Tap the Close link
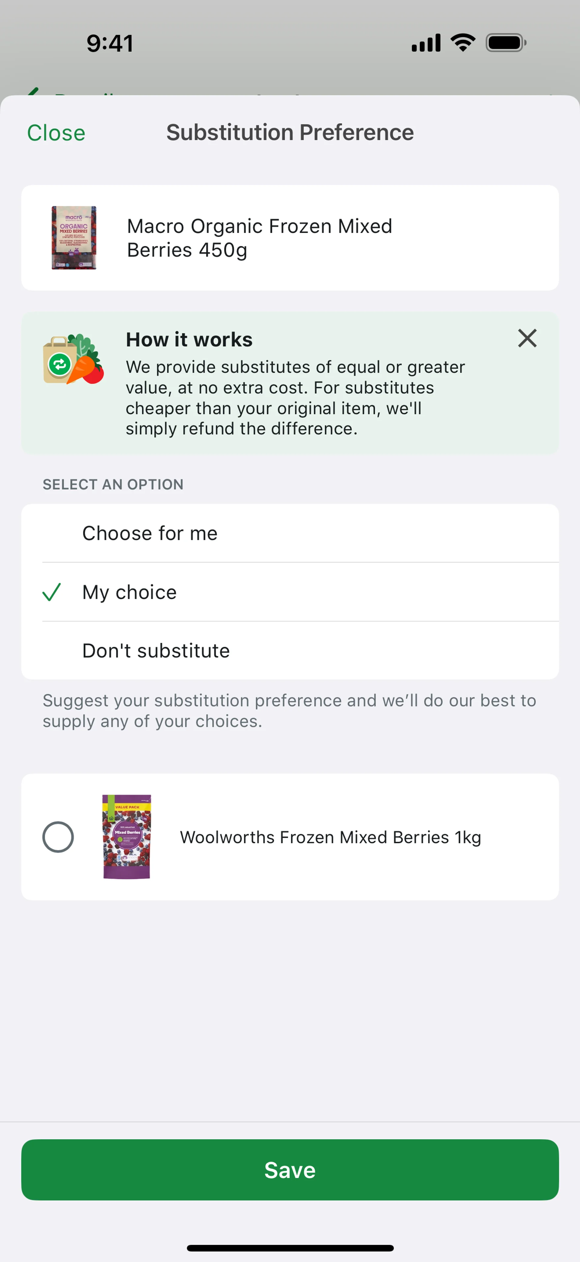The image size is (580, 1262). [56, 133]
